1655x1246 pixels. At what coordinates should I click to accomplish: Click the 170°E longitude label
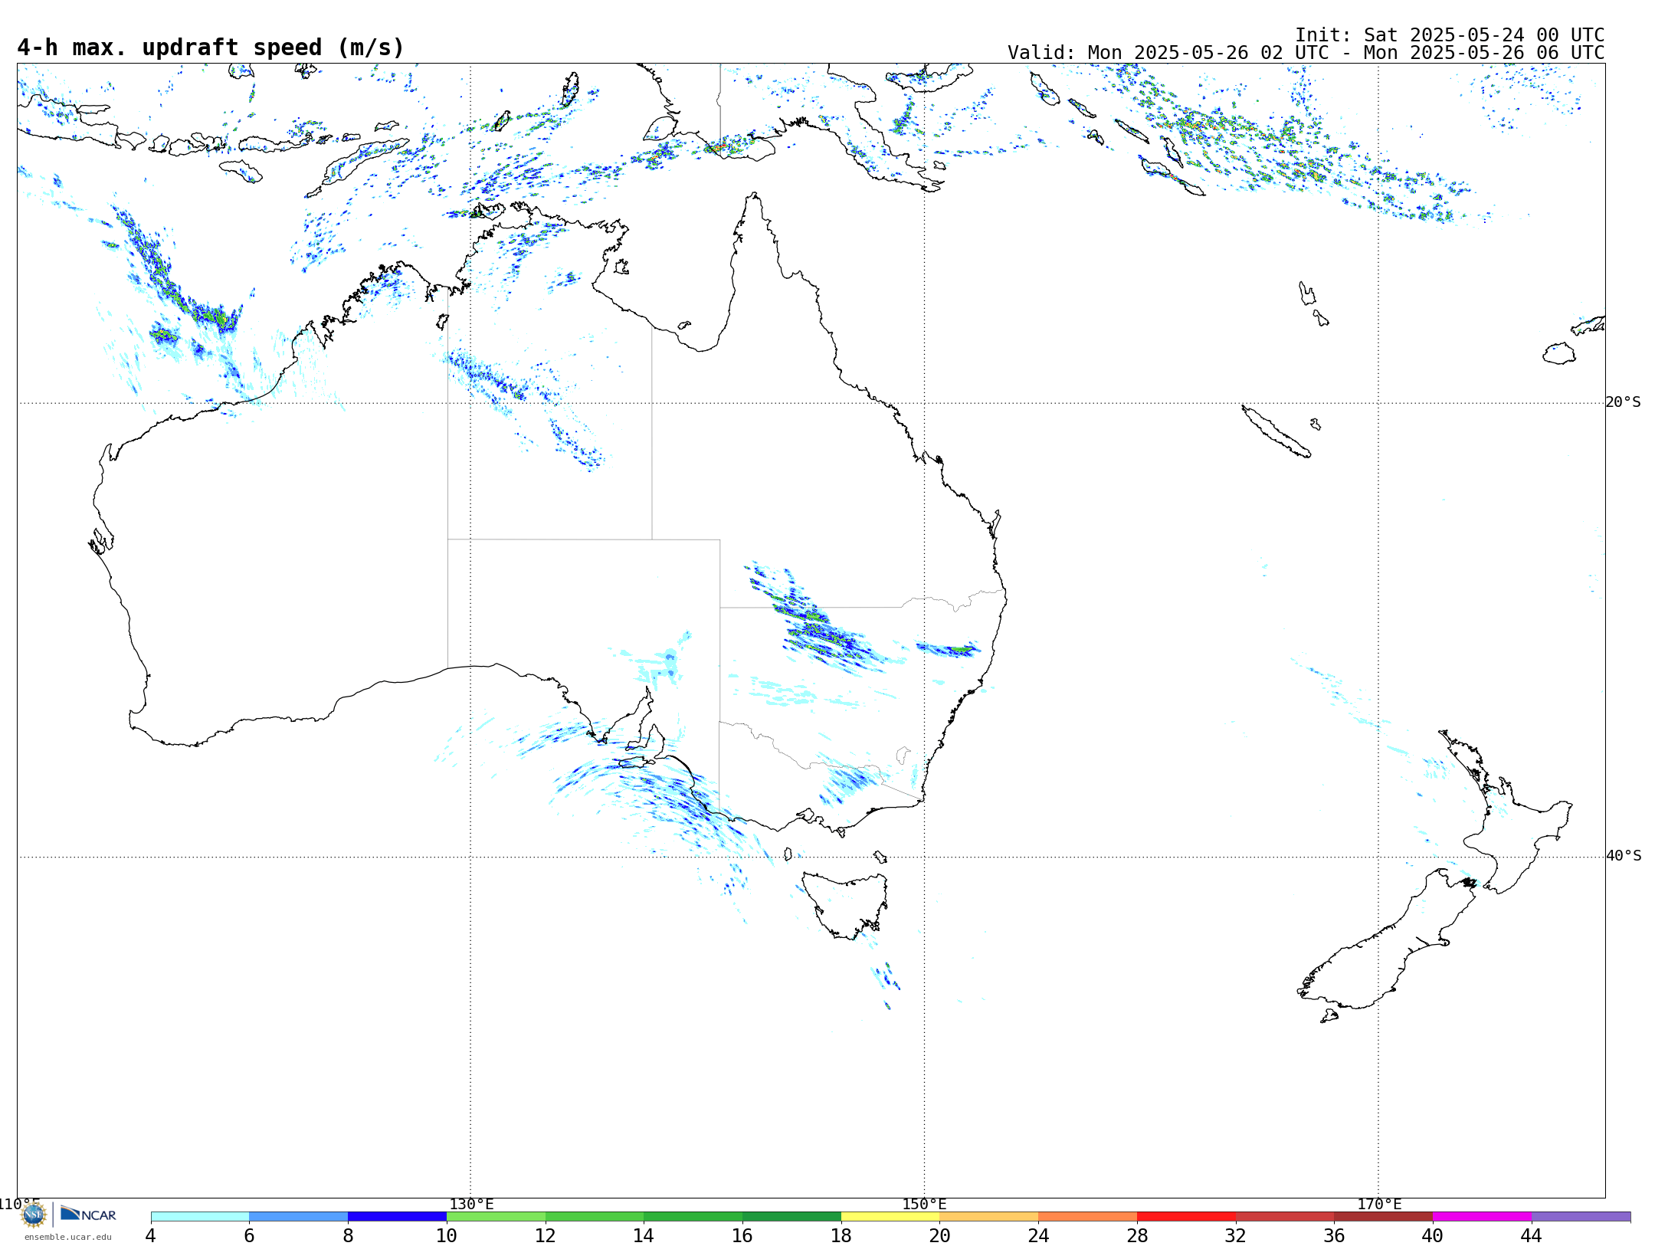coord(1379,1205)
